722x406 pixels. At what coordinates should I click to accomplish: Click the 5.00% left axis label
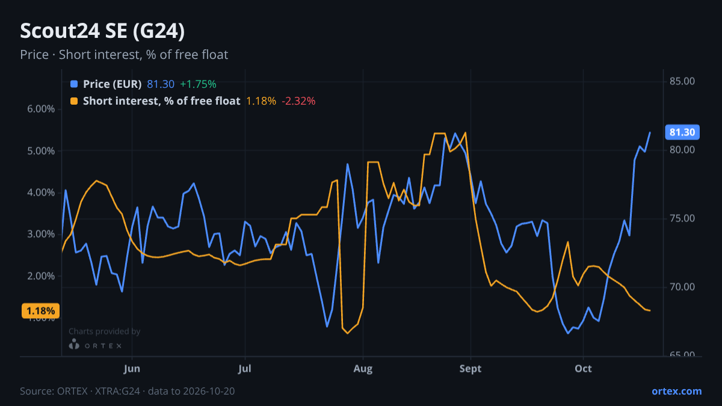pos(41,151)
